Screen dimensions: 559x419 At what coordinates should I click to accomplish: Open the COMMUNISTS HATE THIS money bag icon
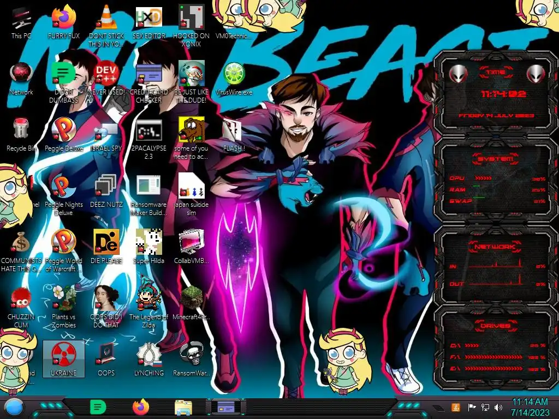[21, 252]
